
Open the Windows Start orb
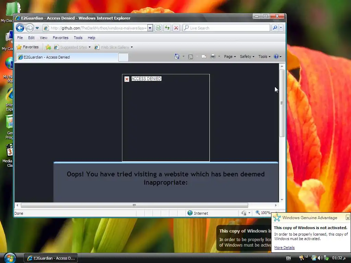10,258
